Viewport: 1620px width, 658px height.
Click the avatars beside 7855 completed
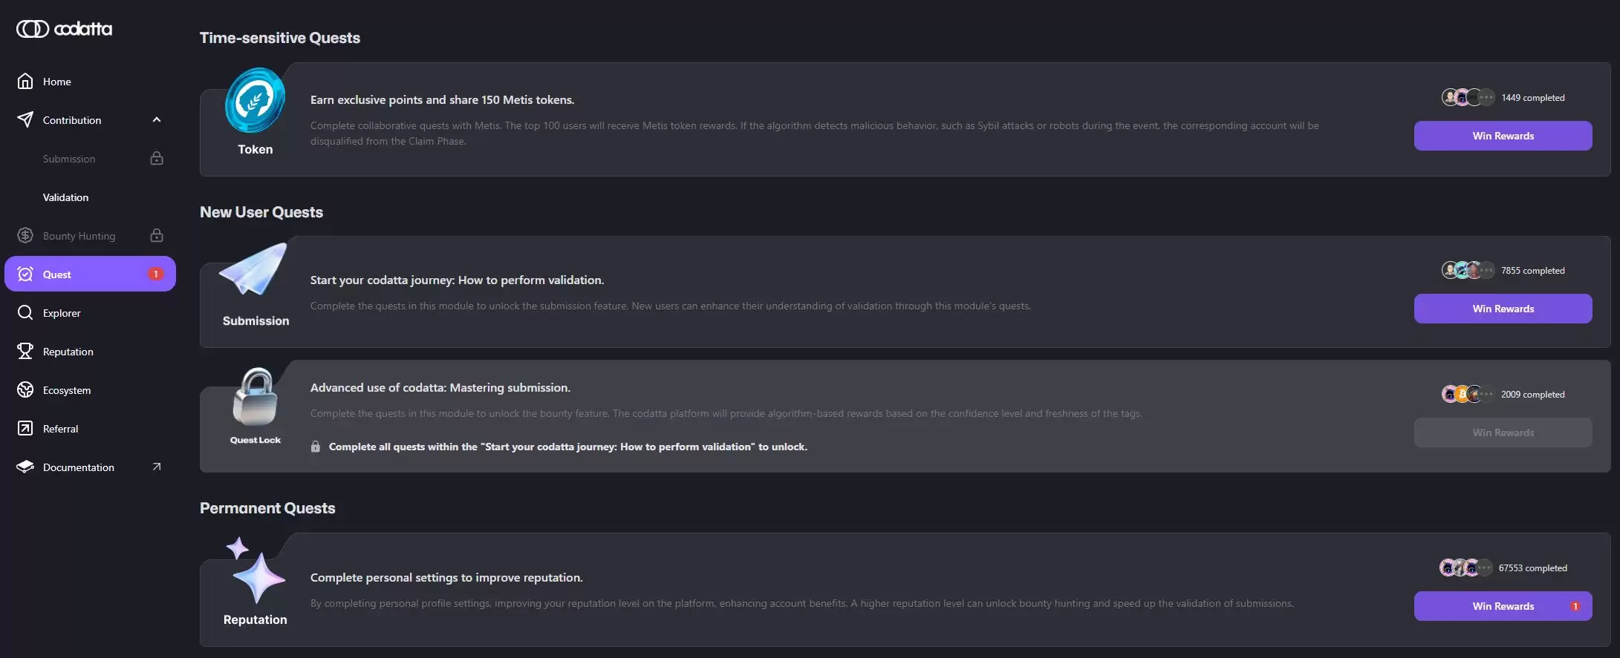tap(1467, 271)
